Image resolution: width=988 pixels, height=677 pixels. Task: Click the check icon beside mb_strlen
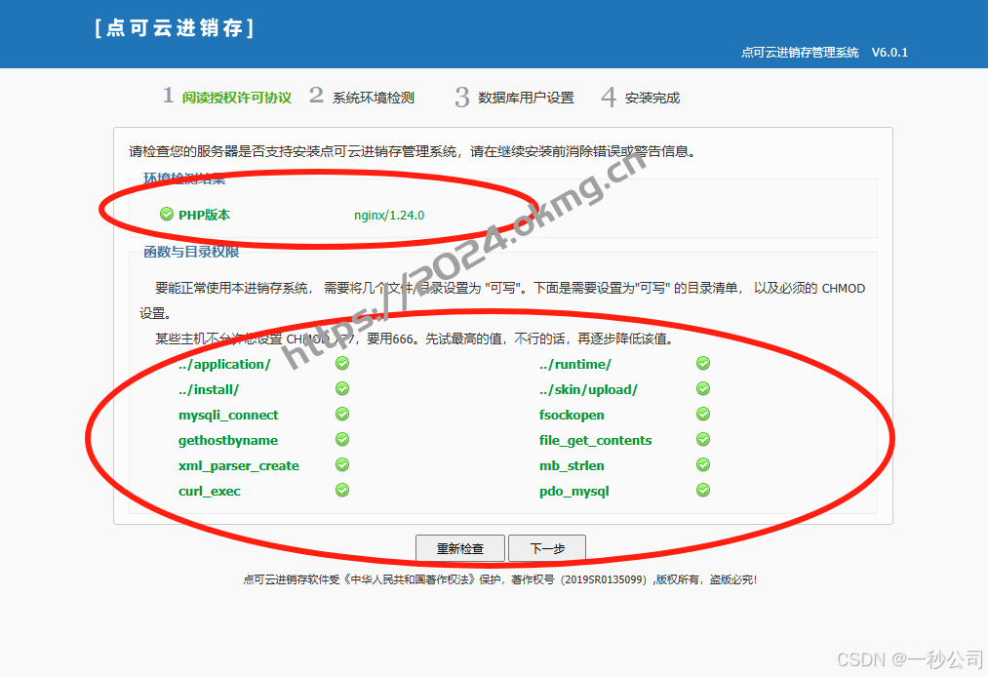click(703, 465)
